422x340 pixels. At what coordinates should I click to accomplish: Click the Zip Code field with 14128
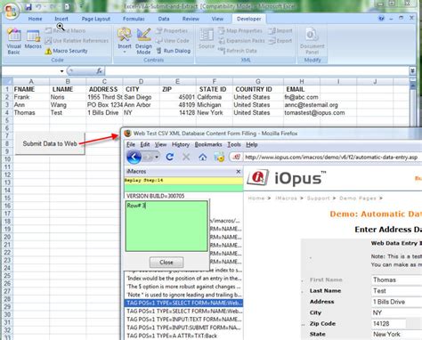click(x=388, y=323)
